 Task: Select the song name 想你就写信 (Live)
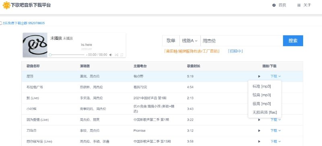tap(39, 142)
